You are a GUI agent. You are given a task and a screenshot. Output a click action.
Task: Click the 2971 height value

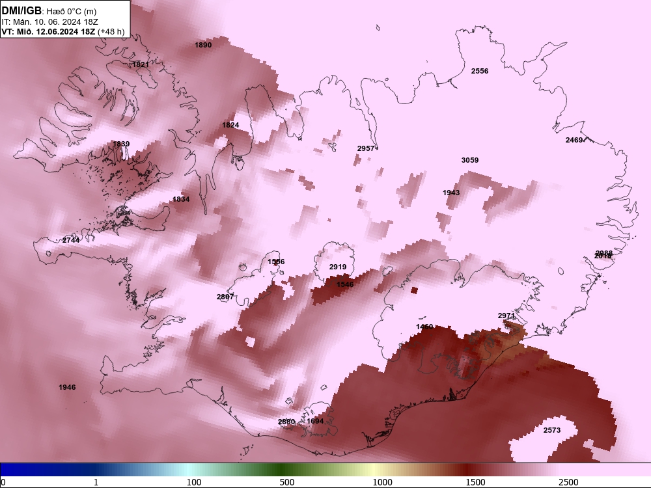506,316
